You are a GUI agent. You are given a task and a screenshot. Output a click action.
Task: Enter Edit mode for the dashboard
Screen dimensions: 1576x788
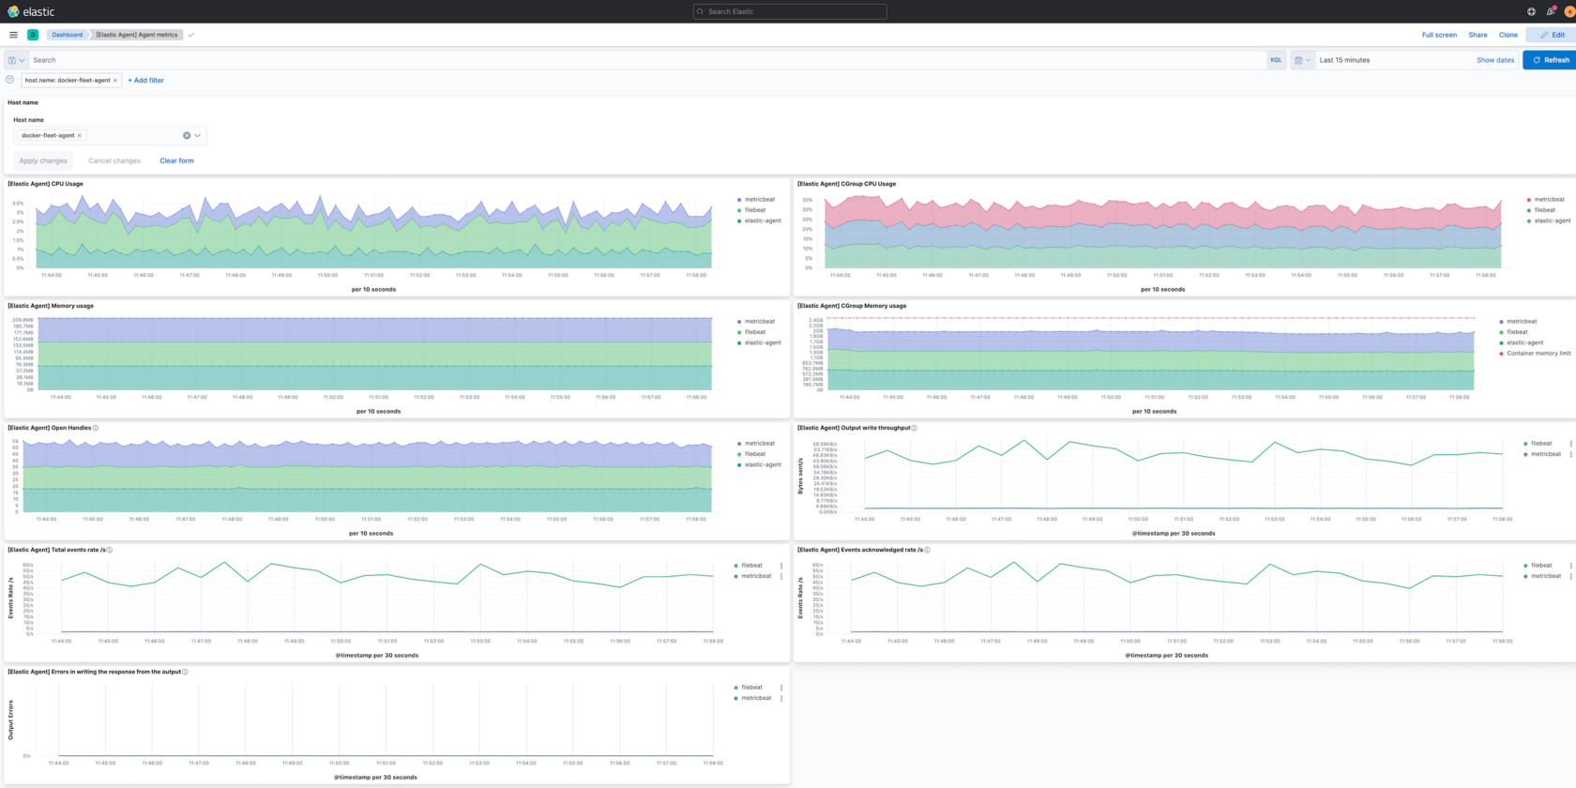tap(1552, 35)
